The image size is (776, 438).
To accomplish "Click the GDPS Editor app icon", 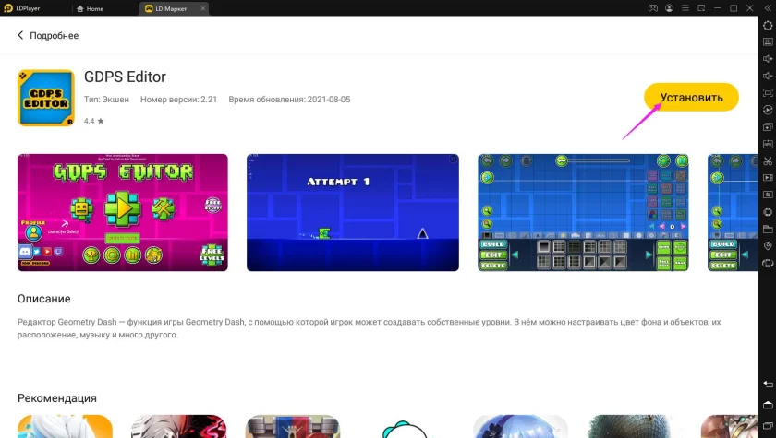I will (x=46, y=98).
